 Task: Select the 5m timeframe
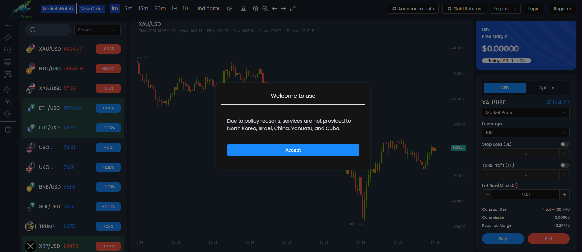click(128, 9)
